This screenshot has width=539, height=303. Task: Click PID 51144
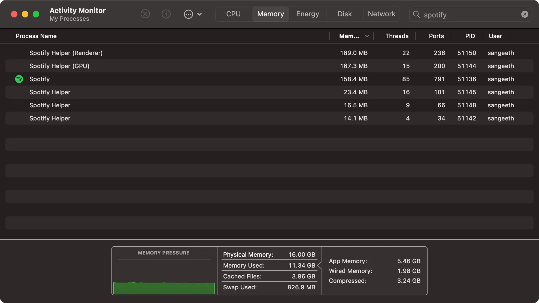pyautogui.click(x=467, y=66)
